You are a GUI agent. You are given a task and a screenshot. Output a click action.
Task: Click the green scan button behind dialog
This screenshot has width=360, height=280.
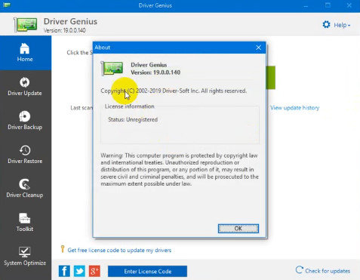(271, 78)
